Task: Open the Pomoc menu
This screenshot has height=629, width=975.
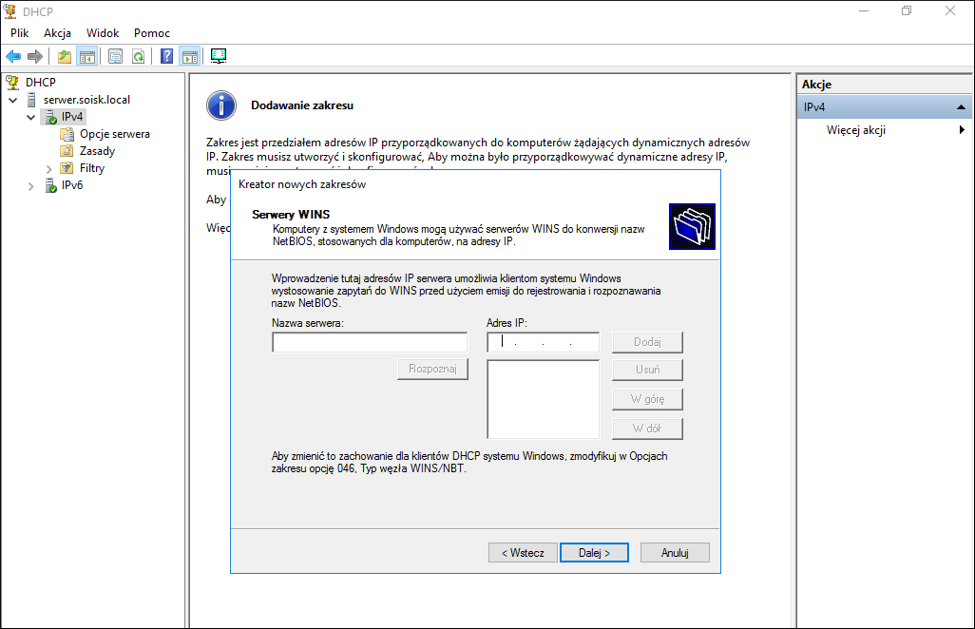Action: click(x=152, y=33)
